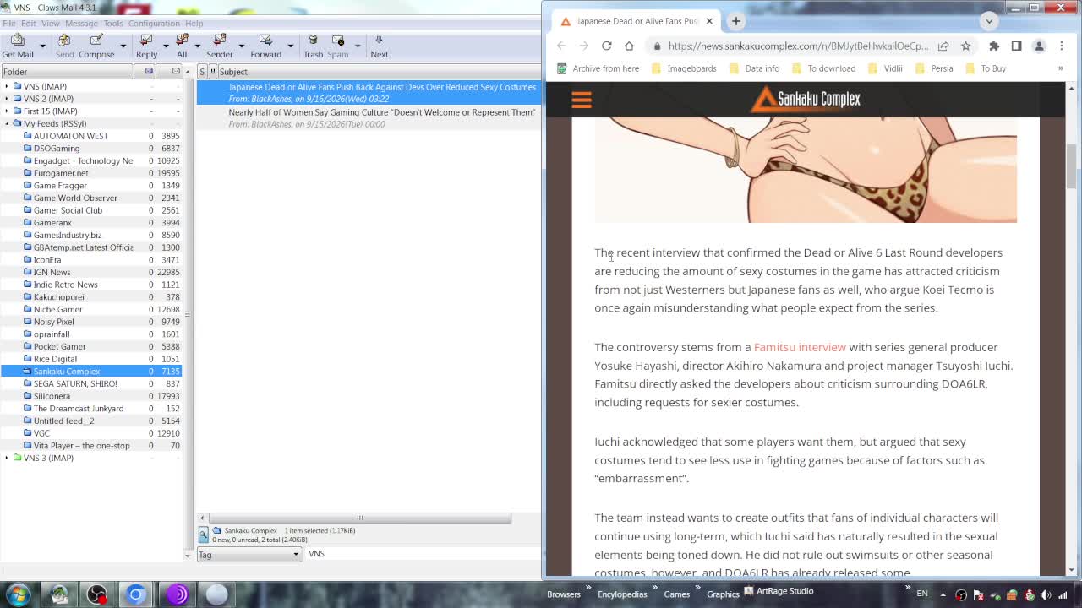Open a new Chrome tab

(x=735, y=21)
